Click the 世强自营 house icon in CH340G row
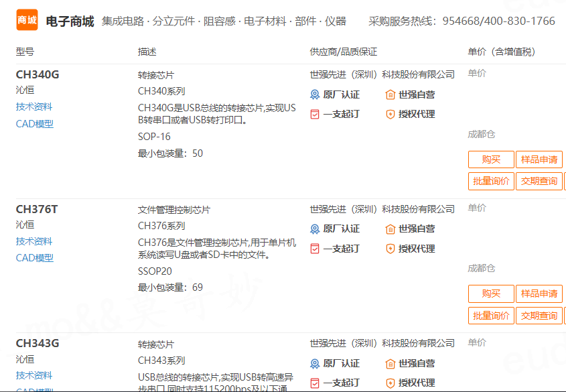 coord(391,95)
